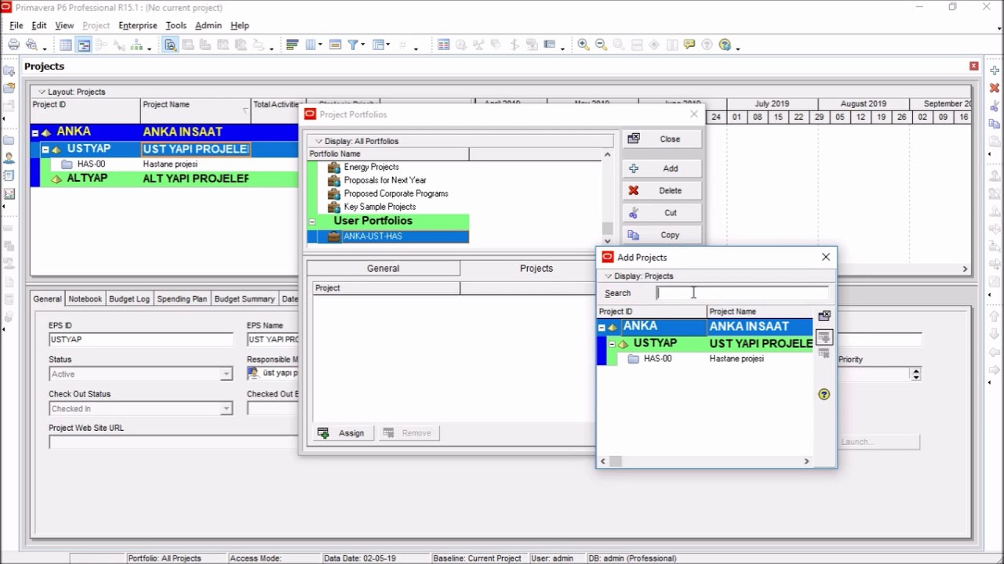Open the Notebook tab in project details

85,298
